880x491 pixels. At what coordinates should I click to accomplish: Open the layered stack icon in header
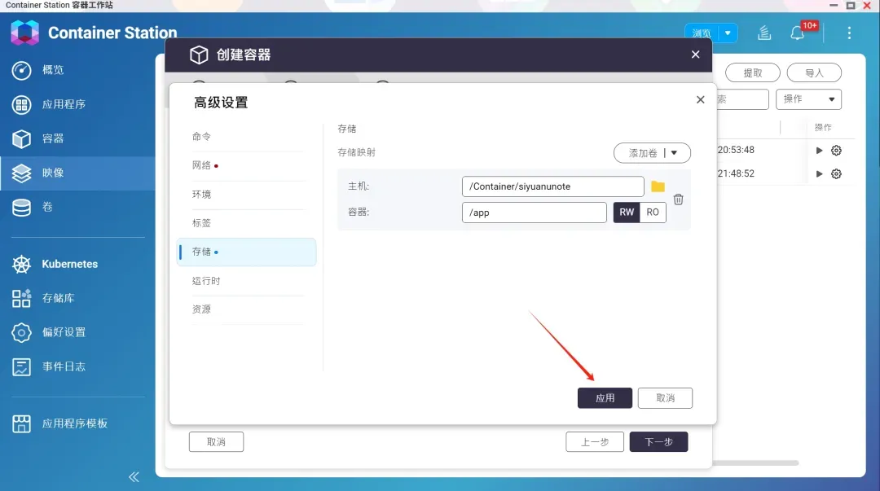coord(764,33)
